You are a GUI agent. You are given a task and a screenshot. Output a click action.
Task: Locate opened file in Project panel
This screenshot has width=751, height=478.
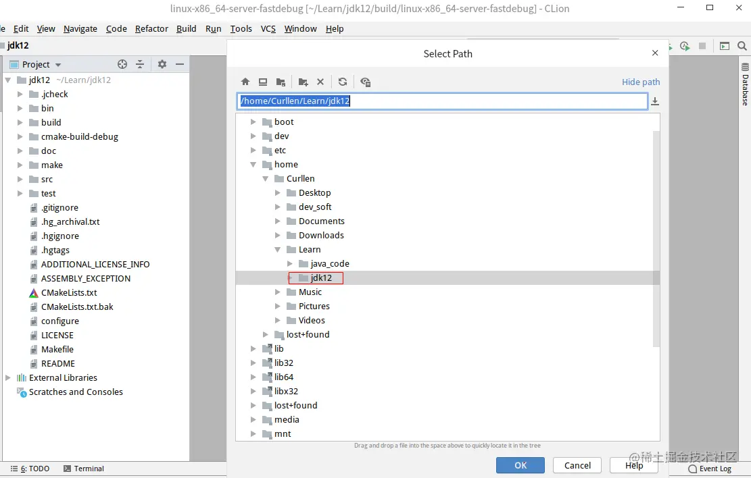(122, 64)
